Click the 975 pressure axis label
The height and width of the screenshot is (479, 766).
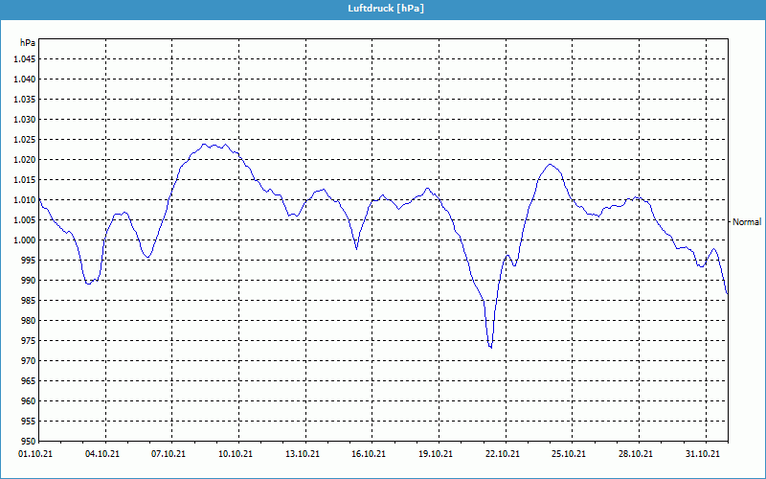pyautogui.click(x=29, y=340)
